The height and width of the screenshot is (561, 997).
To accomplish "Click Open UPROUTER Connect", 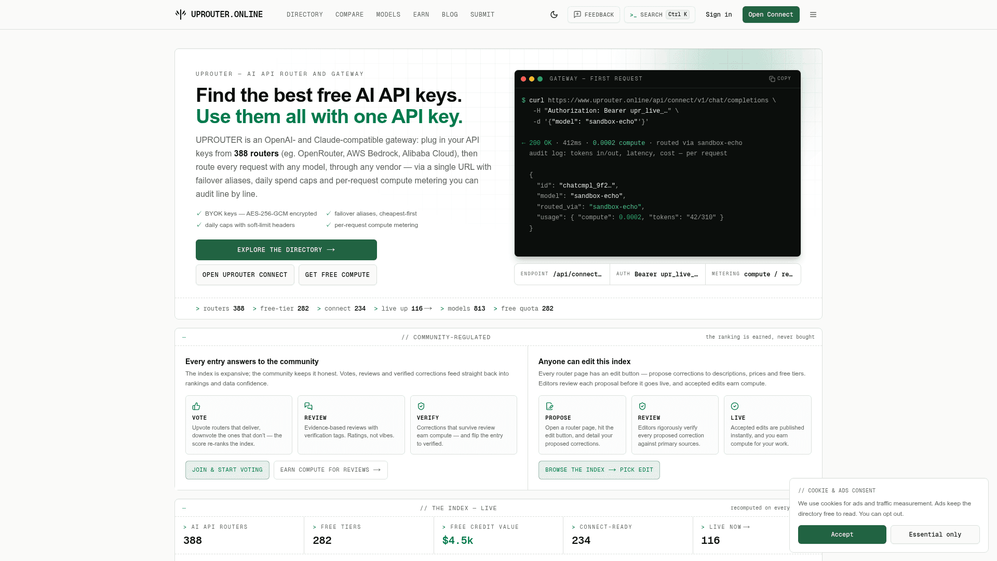I will pos(245,275).
